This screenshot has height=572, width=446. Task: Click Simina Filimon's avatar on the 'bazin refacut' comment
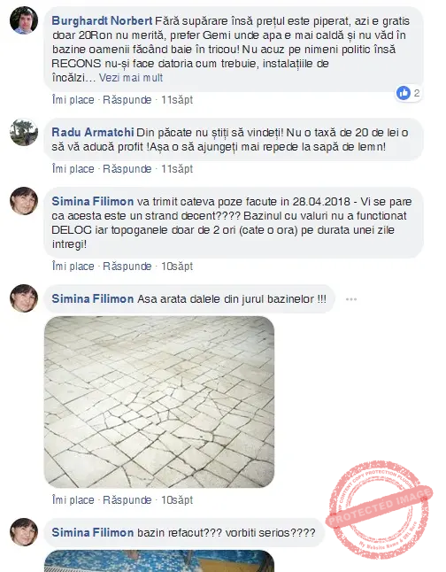(x=24, y=532)
